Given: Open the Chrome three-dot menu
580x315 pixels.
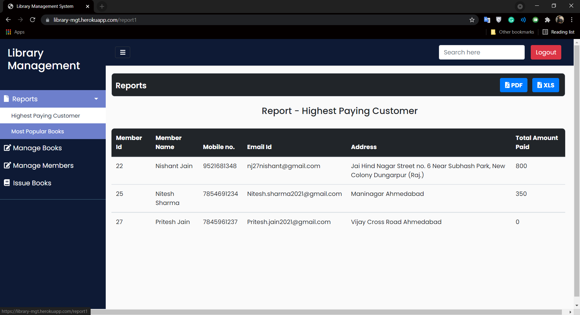Looking at the screenshot, I should pyautogui.click(x=572, y=20).
